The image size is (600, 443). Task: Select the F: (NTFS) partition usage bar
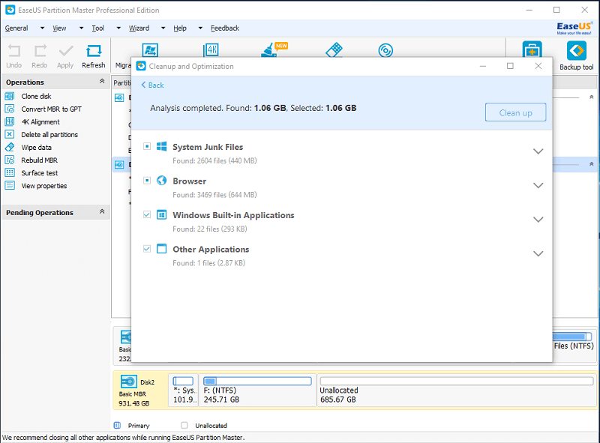click(257, 381)
